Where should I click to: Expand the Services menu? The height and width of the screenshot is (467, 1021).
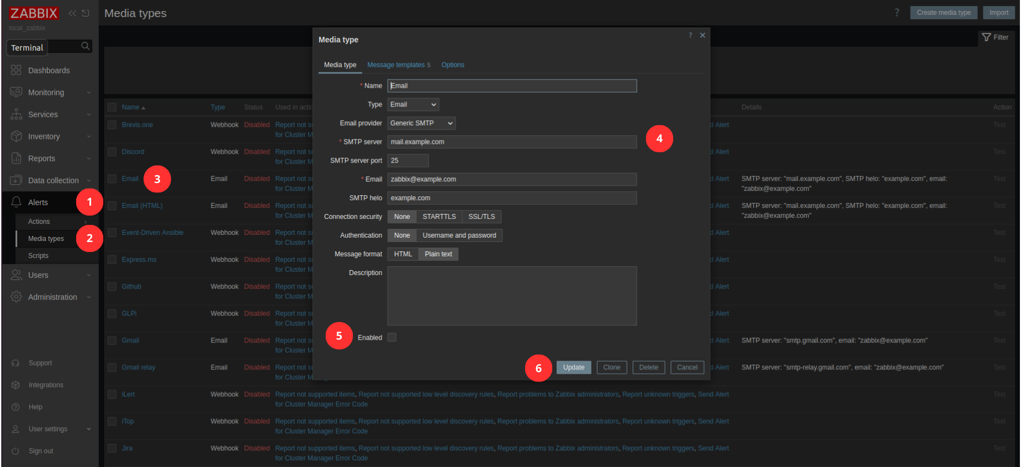coord(89,115)
